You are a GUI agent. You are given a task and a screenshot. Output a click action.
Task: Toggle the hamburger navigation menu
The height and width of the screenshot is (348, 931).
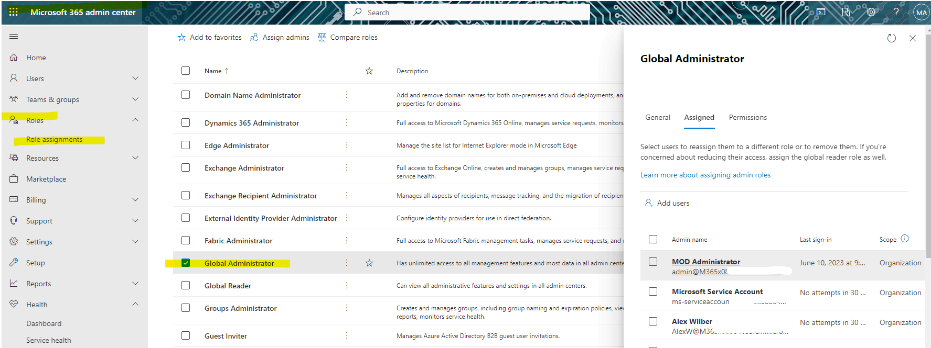pos(14,37)
